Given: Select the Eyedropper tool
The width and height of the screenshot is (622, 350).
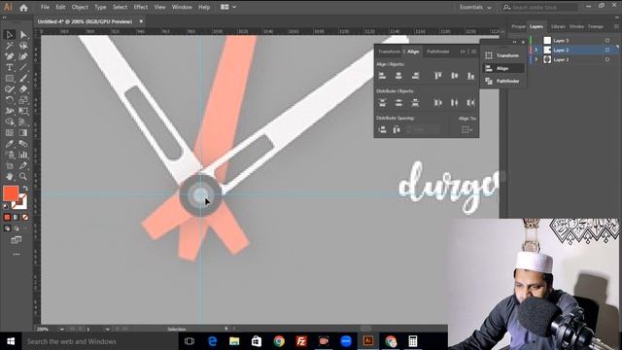Looking at the screenshot, I should [x=10, y=144].
